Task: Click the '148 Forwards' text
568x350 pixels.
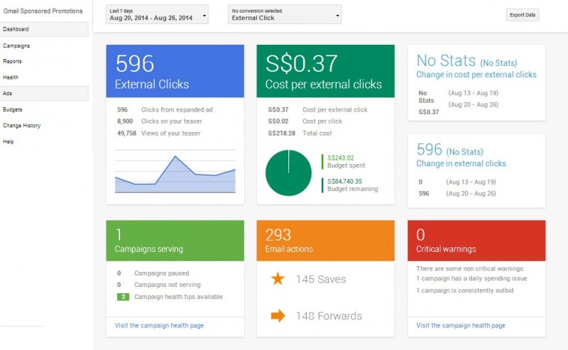Action: pyautogui.click(x=329, y=316)
